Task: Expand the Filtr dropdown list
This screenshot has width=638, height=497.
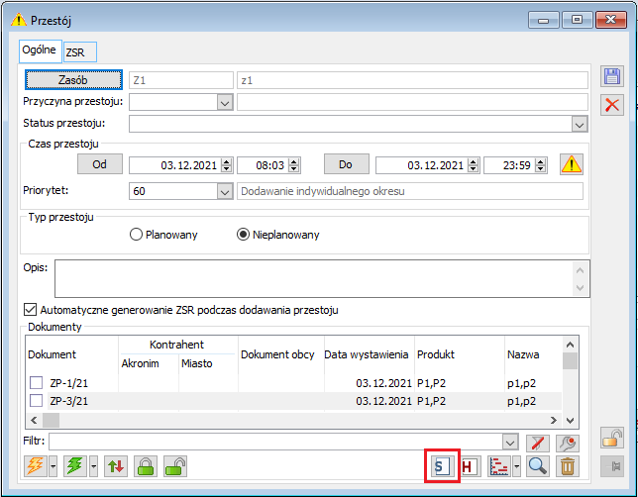Action: (x=510, y=443)
